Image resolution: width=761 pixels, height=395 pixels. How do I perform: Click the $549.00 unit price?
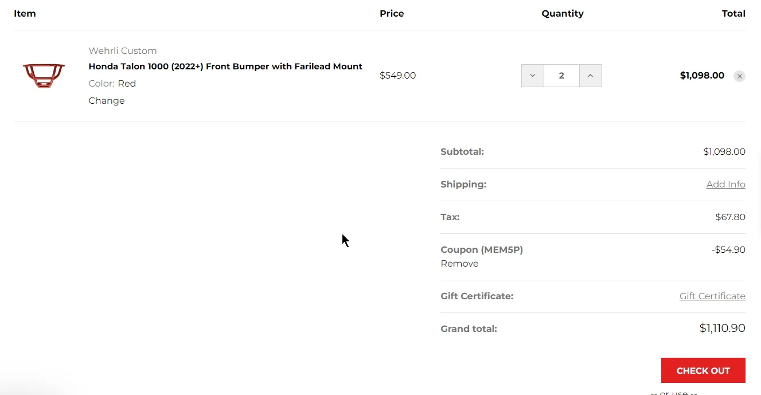click(x=397, y=76)
